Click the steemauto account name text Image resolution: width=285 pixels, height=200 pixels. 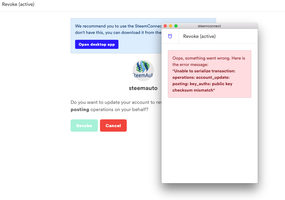coord(143,88)
